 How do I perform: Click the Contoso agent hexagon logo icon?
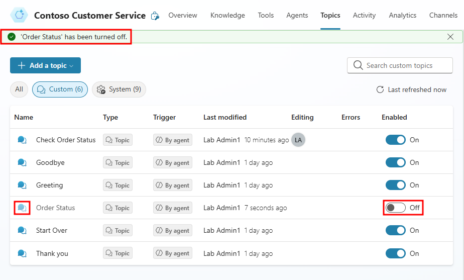[x=19, y=15]
